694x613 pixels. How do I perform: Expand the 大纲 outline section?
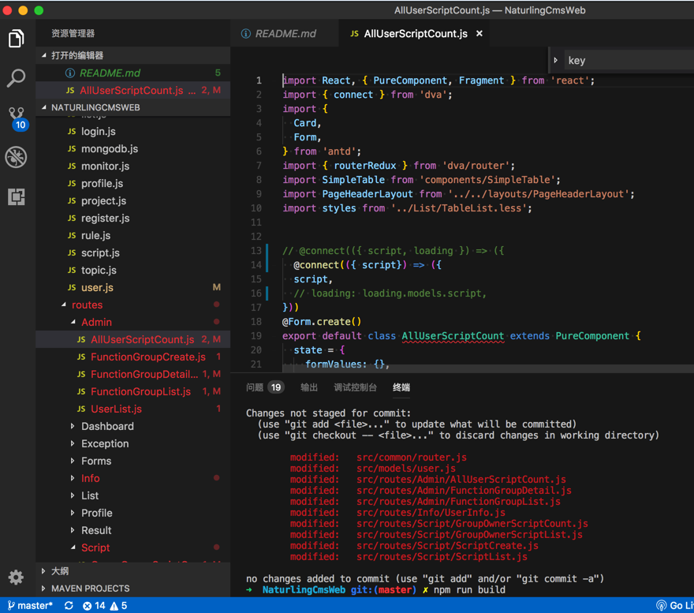tap(132, 571)
